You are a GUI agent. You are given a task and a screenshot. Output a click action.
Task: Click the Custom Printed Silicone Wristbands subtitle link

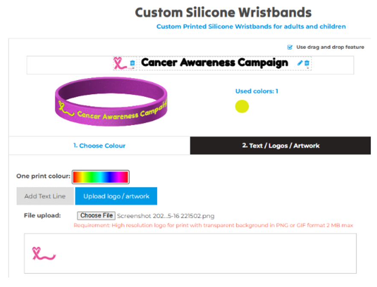coord(251,26)
